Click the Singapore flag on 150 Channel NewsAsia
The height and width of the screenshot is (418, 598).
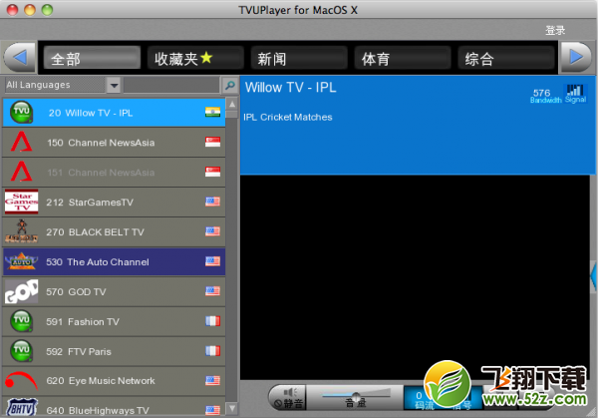click(213, 142)
